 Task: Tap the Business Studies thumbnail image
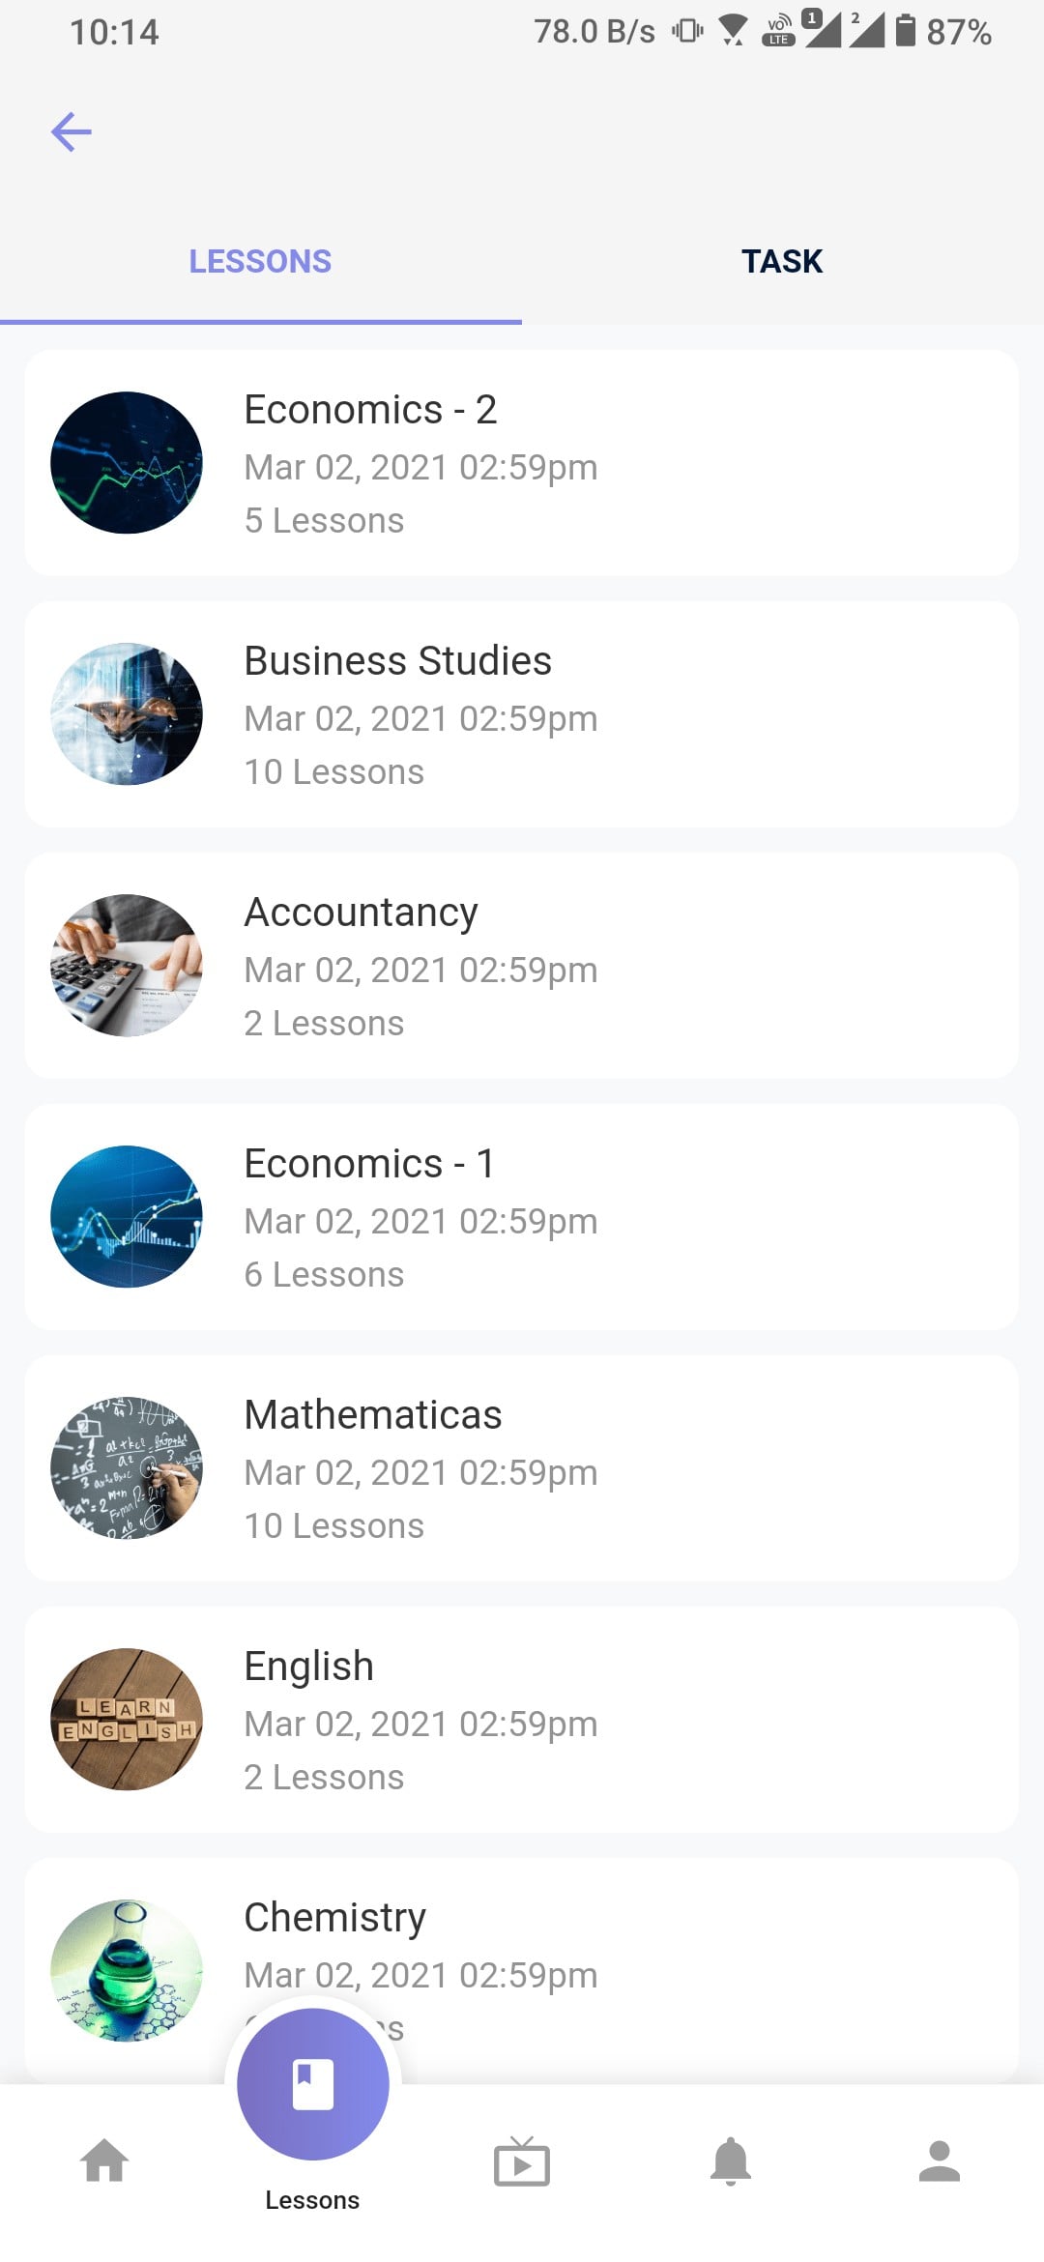pos(127,714)
